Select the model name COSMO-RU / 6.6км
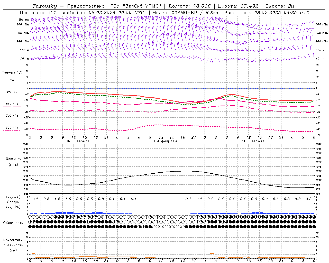329x263 pixels. [195, 13]
